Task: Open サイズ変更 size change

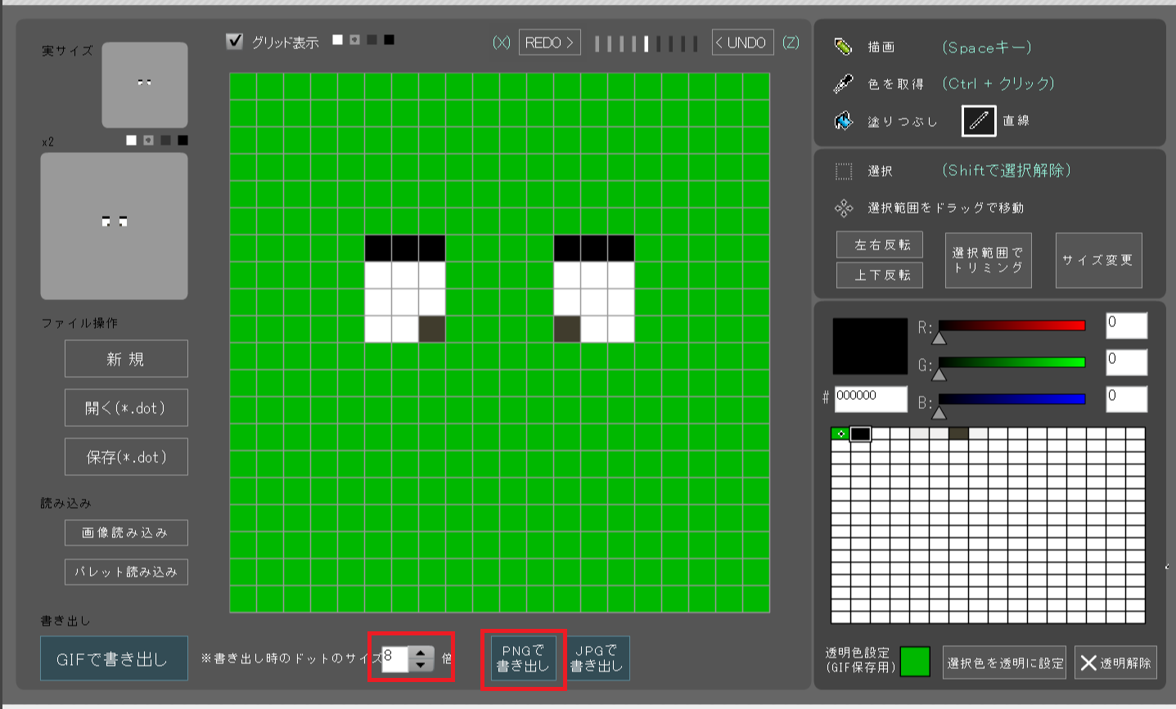Action: [1099, 260]
